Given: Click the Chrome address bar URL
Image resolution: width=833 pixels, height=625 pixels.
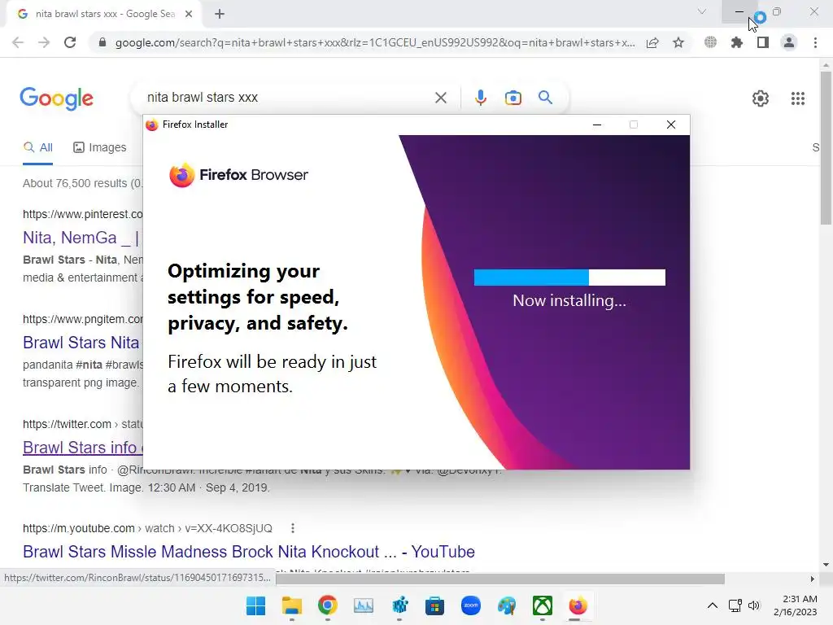Looking at the screenshot, I should [x=374, y=42].
